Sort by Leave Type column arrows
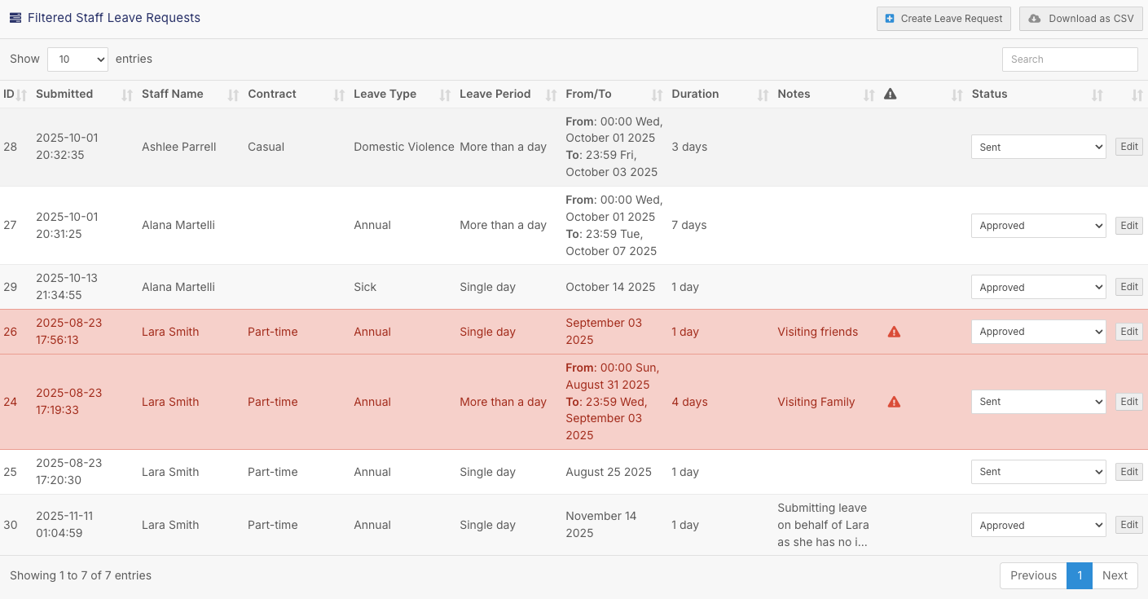 coord(445,95)
